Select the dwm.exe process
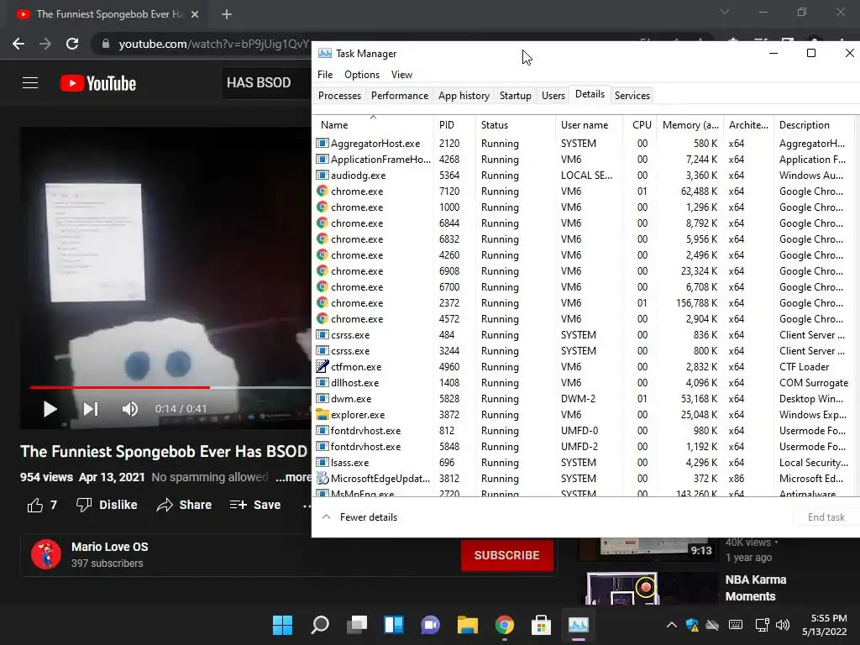This screenshot has width=860, height=645. (x=584, y=399)
